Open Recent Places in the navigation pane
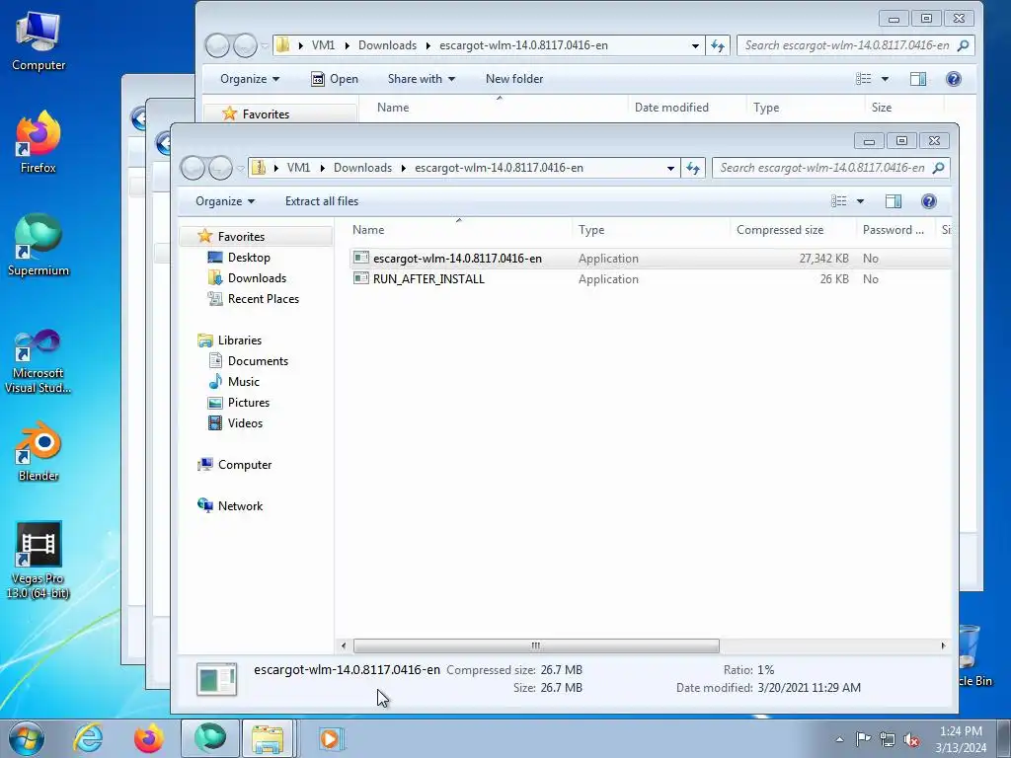This screenshot has height=758, width=1011. pyautogui.click(x=263, y=298)
